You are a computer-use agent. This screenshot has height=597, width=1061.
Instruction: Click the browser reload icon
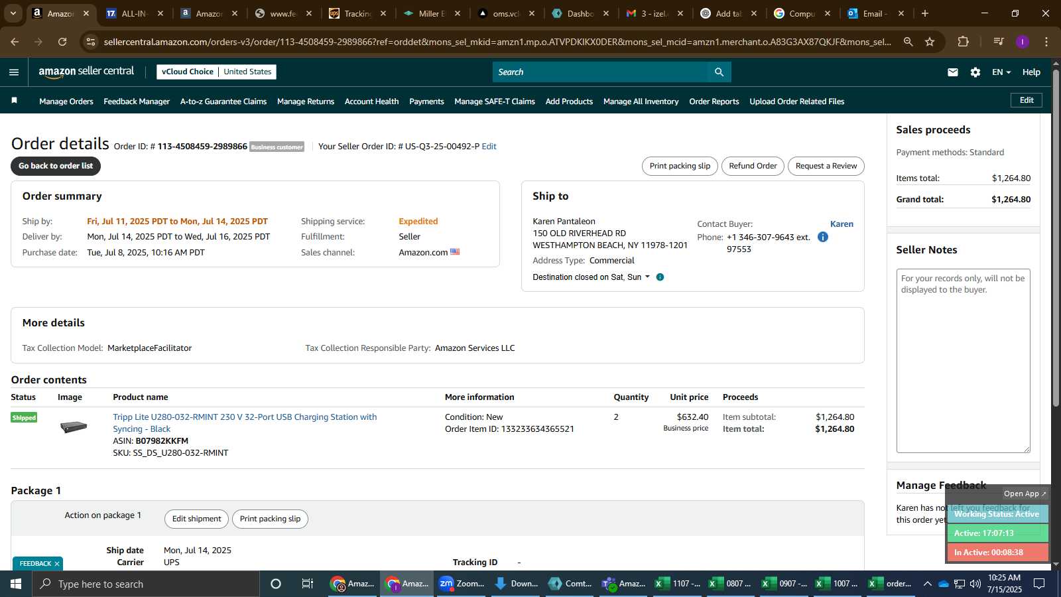(x=62, y=42)
